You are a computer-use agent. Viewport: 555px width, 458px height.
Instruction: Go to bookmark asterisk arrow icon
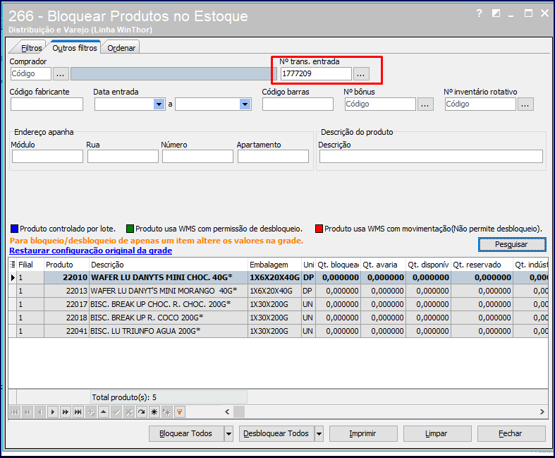(167, 412)
